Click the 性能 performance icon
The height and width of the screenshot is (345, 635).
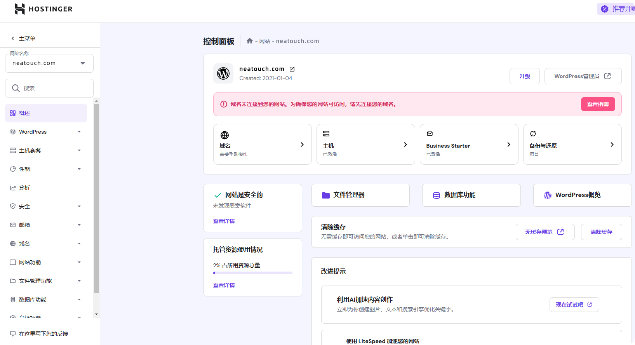pyautogui.click(x=13, y=169)
